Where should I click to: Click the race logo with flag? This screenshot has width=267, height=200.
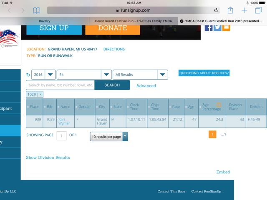[9, 39]
